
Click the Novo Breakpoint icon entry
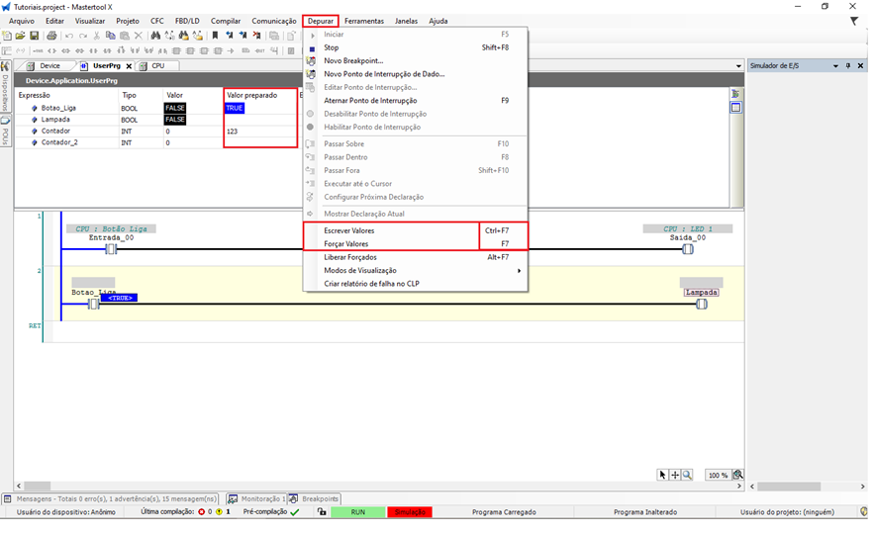313,60
